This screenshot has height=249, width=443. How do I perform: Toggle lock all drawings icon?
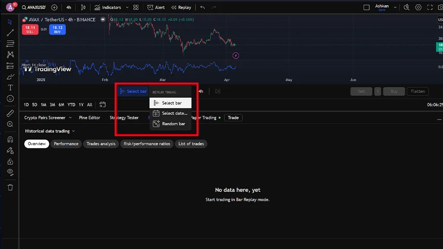(10, 161)
